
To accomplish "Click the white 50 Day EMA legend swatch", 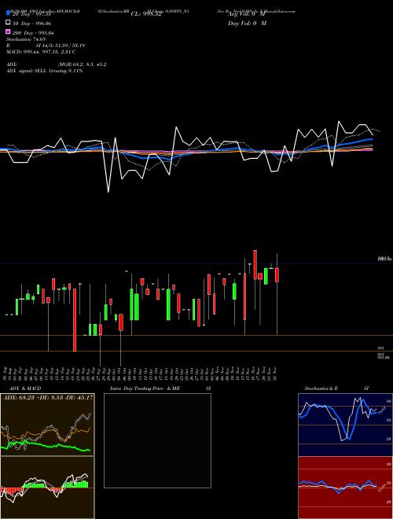I will click(8, 23).
